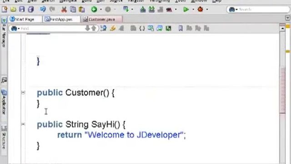291x164 pixels.
Task: Click the "Welcome to JDeveloper" string literal
Action: (x=134, y=135)
